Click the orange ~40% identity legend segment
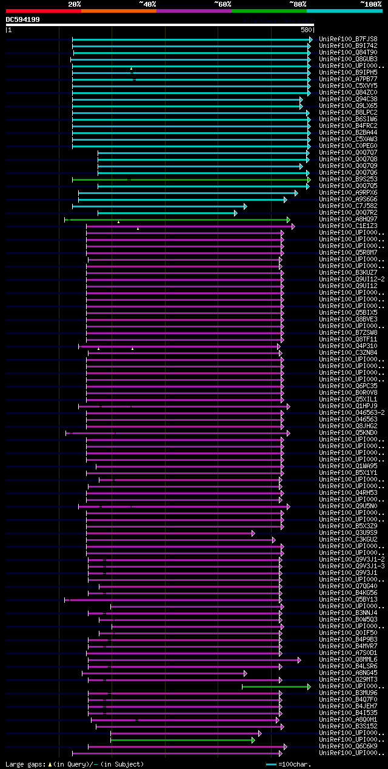This screenshot has width=388, height=769. (119, 11)
